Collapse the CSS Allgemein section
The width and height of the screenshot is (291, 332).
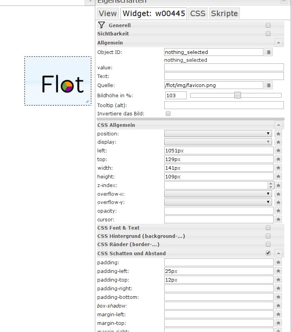tap(278, 125)
